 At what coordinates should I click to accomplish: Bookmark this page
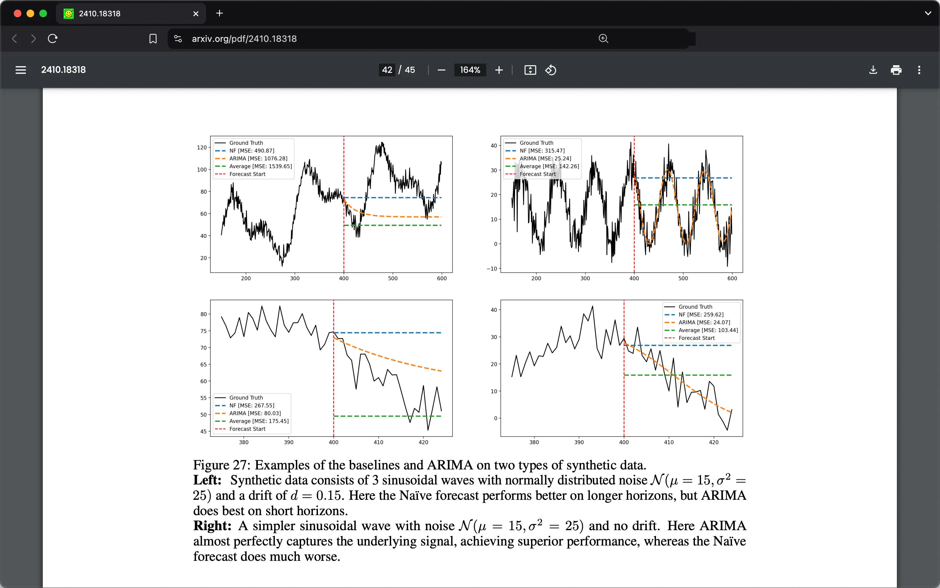click(153, 38)
